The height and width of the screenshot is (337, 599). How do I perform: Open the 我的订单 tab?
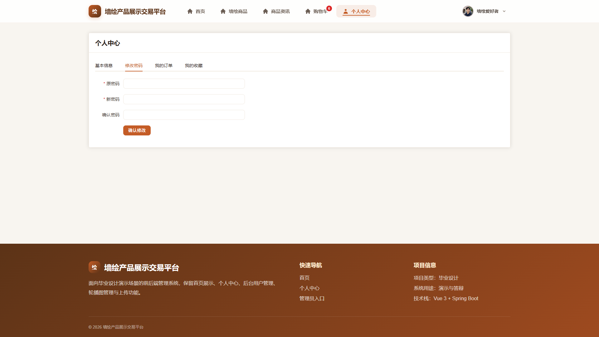tap(164, 66)
